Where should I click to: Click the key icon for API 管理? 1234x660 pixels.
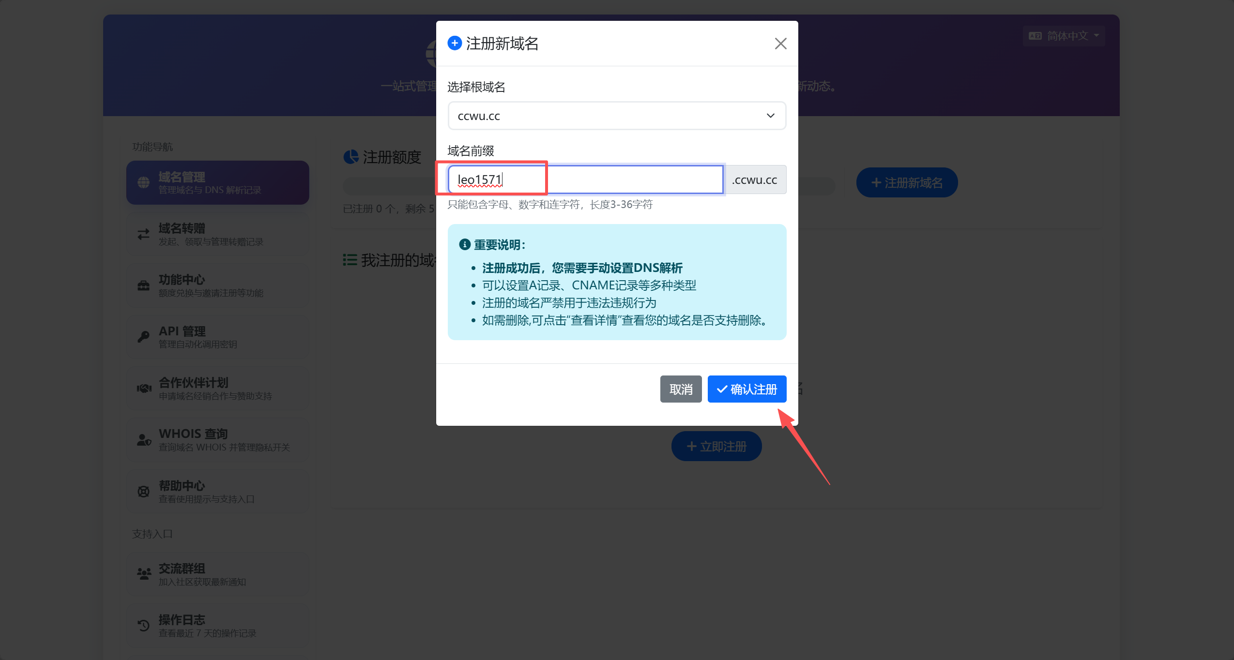point(143,337)
